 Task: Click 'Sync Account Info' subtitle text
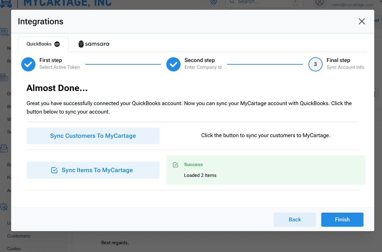pyautogui.click(x=345, y=67)
